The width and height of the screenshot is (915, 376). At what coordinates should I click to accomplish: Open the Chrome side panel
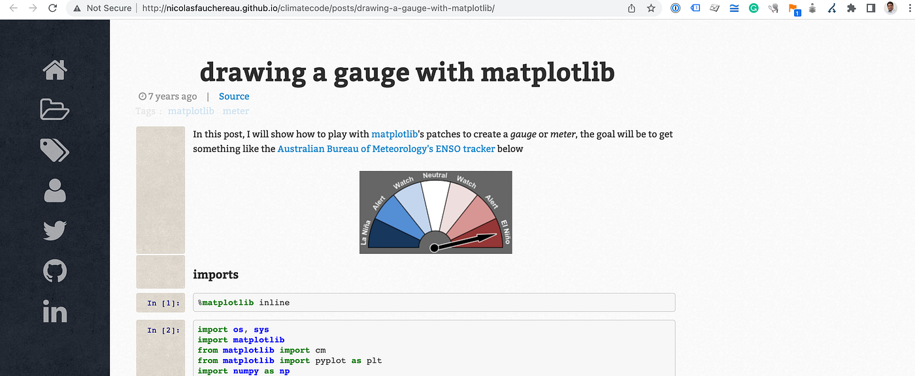pyautogui.click(x=870, y=8)
